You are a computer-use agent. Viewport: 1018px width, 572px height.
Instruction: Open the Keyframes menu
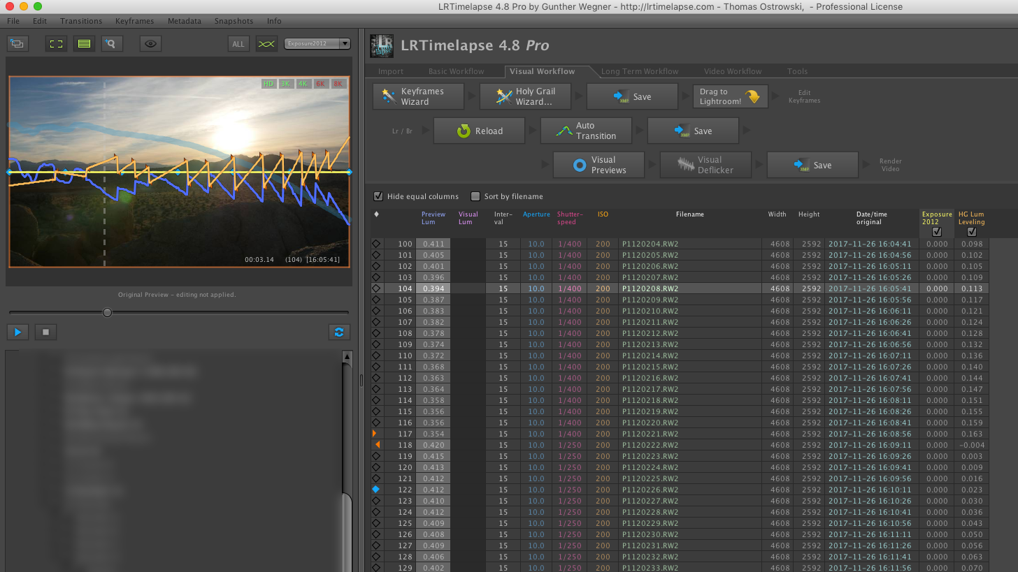click(135, 21)
